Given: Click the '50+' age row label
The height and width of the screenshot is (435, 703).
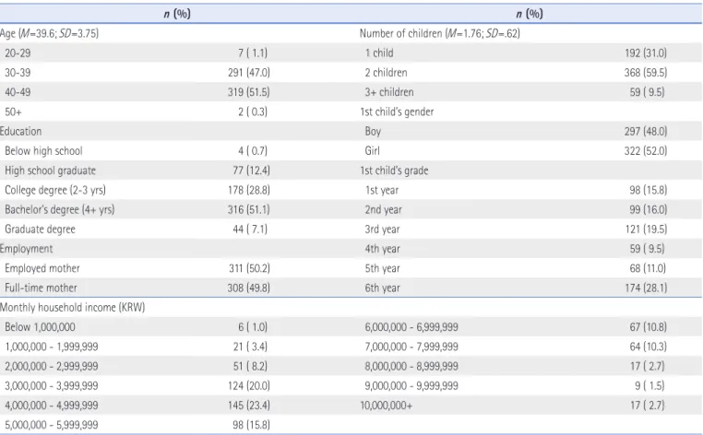Looking at the screenshot, I should tap(14, 112).
